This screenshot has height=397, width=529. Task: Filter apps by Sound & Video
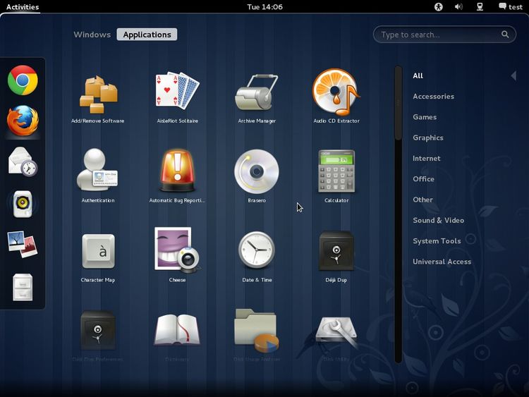point(438,221)
